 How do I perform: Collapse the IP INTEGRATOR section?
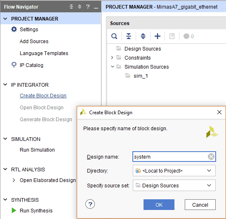coord(5,85)
